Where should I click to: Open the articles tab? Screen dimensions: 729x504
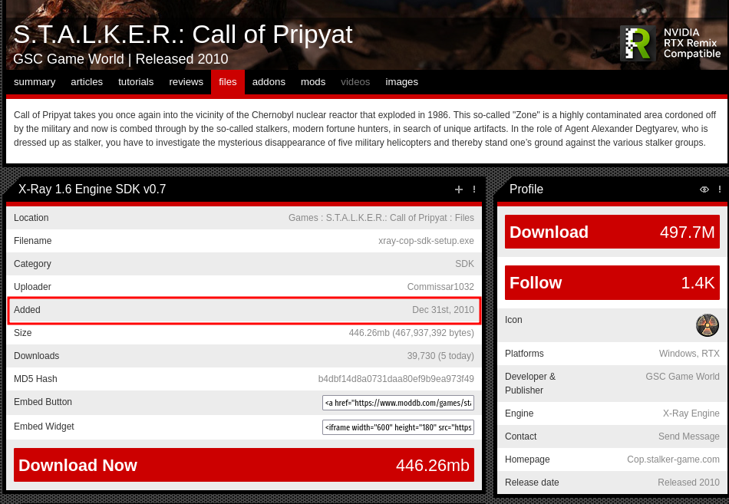click(87, 82)
